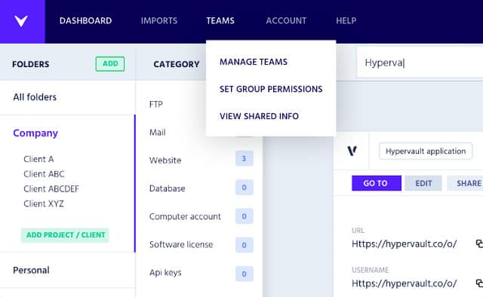Filter by Api keys category
The image size is (483, 297).
point(165,272)
